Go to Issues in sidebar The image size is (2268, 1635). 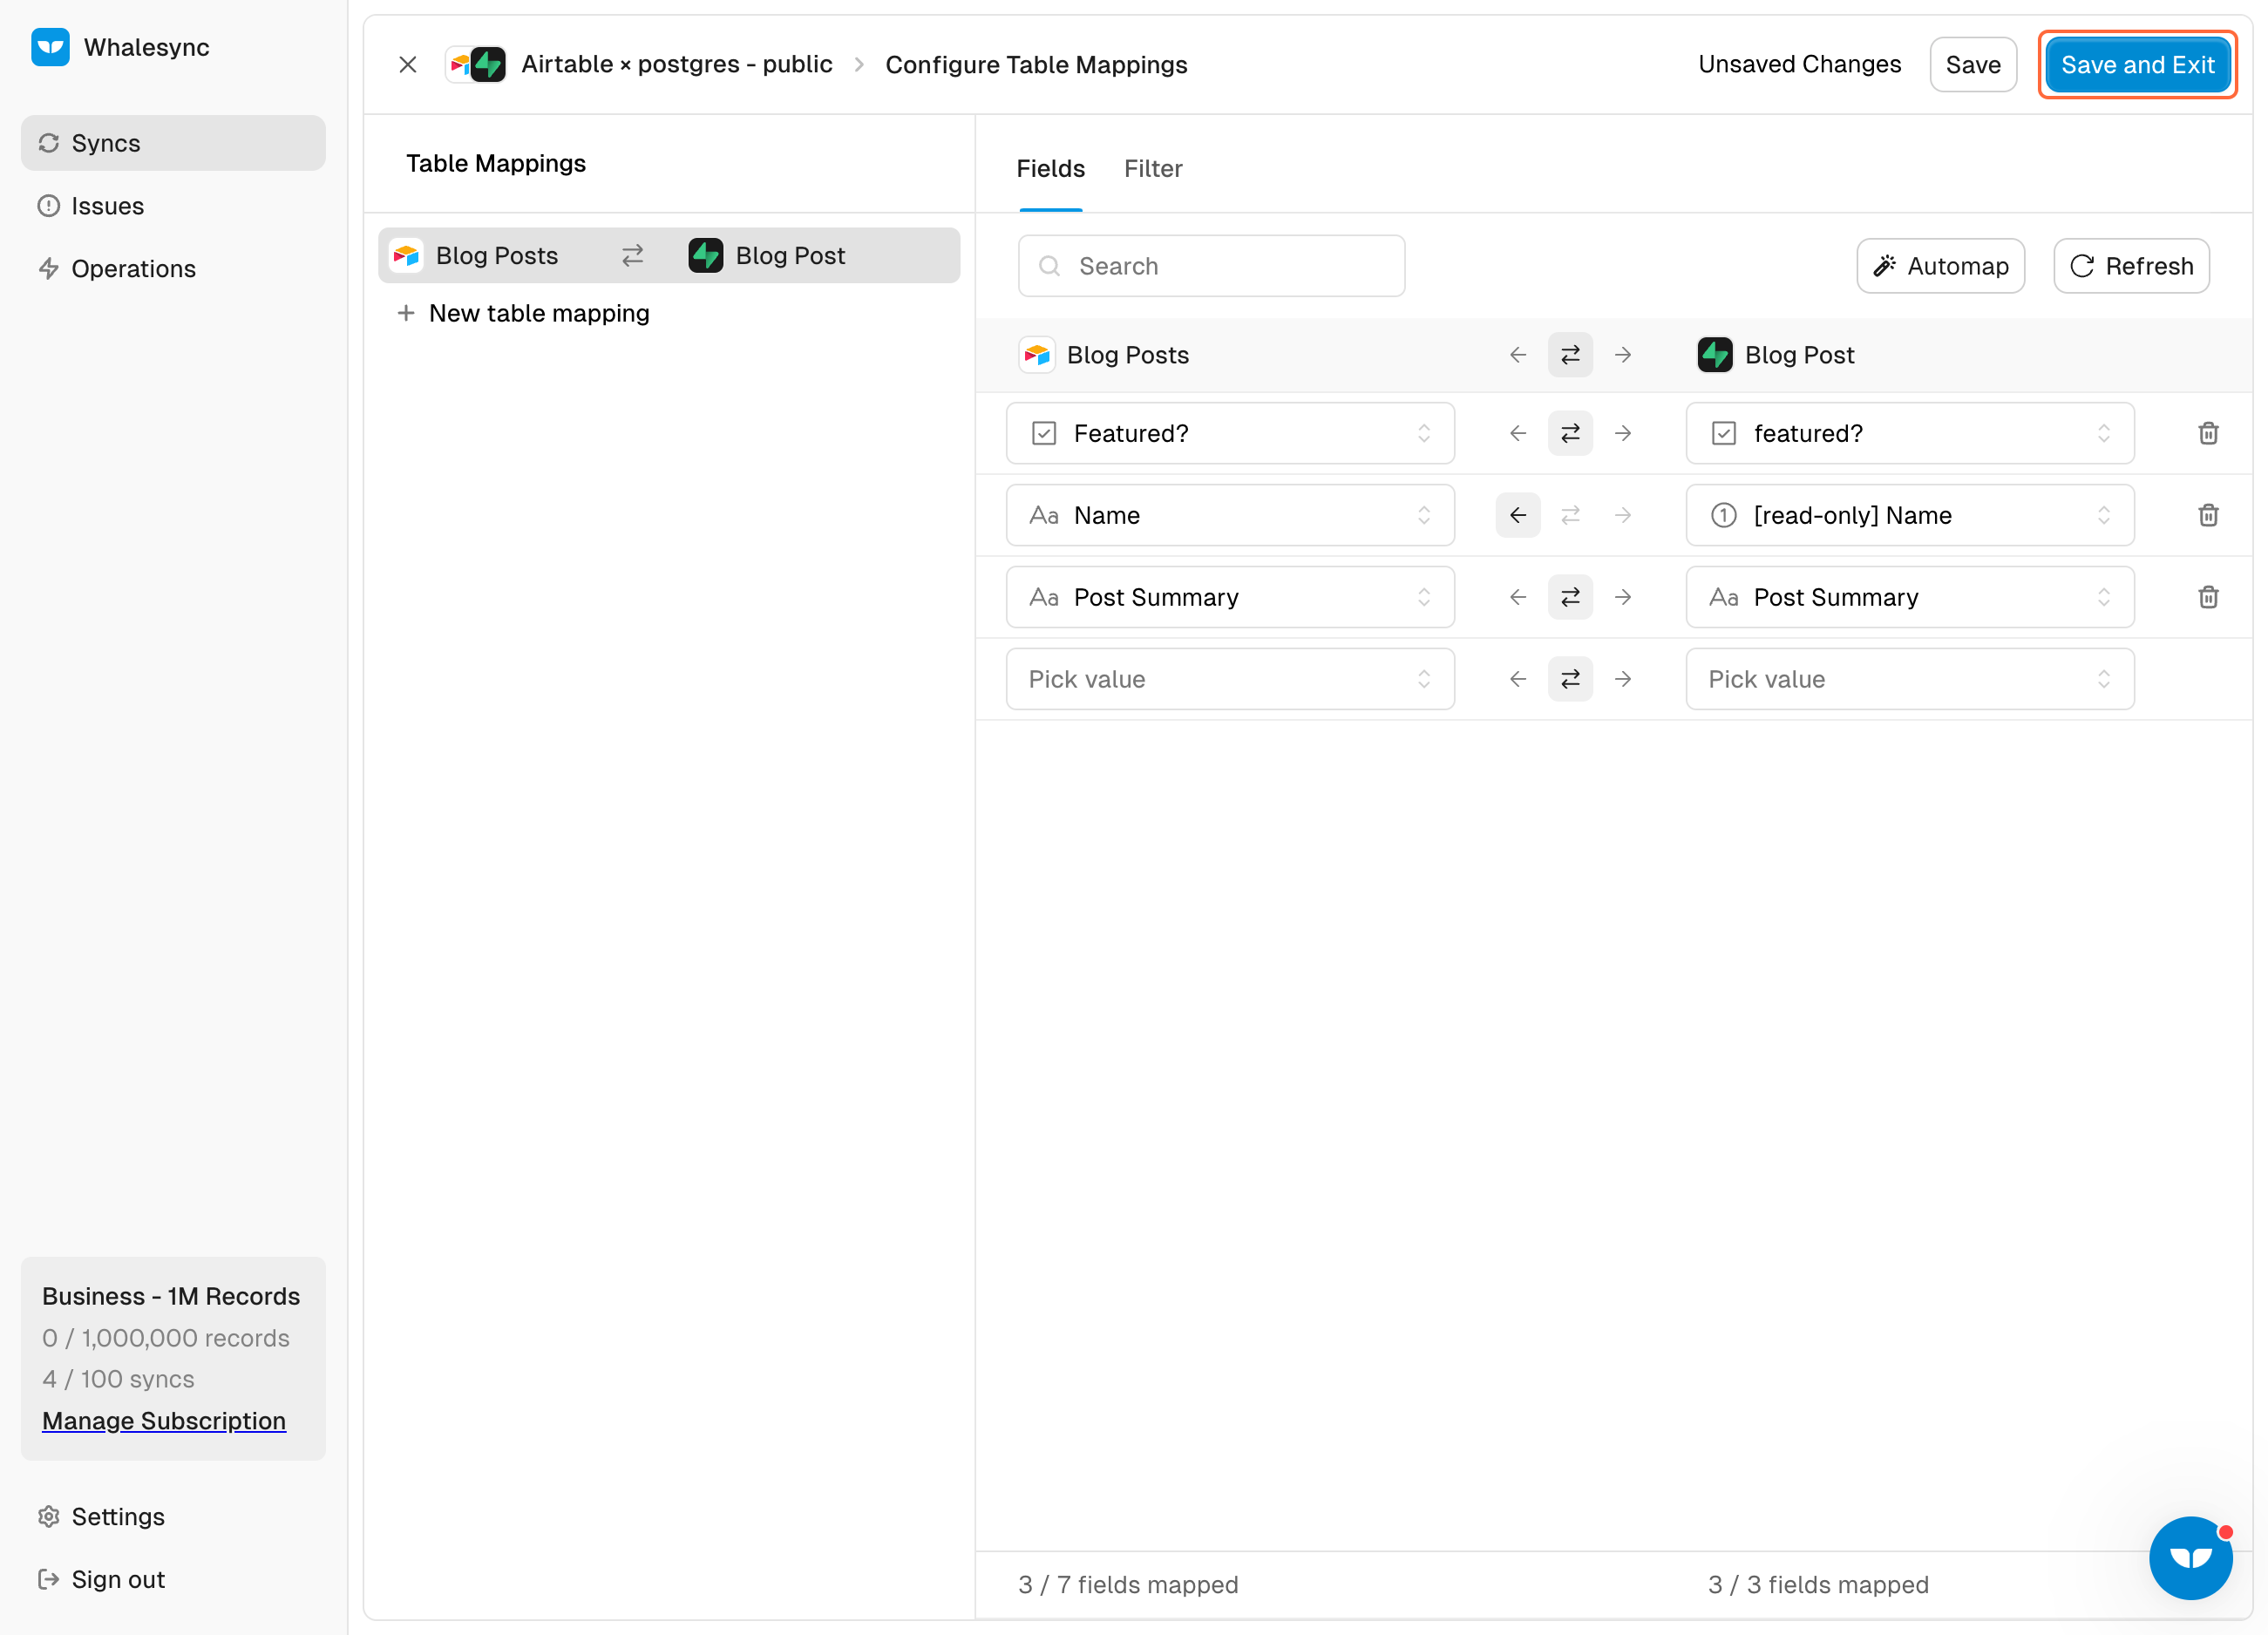click(x=173, y=206)
